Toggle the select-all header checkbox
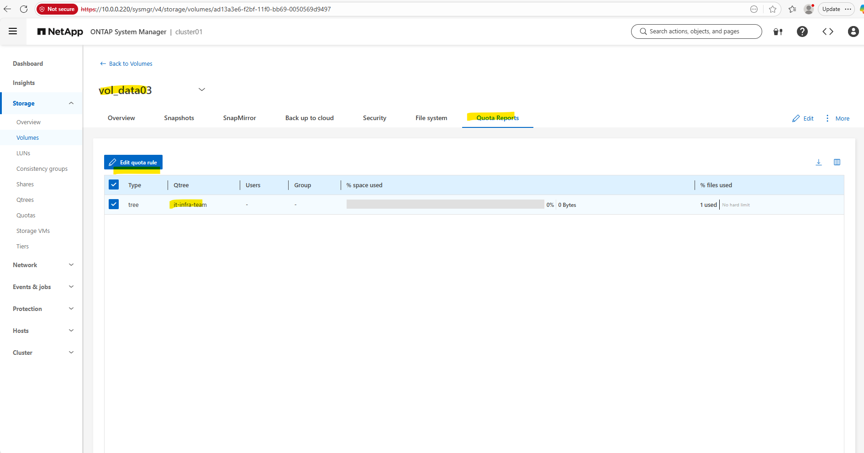The height and width of the screenshot is (453, 864). coord(114,184)
